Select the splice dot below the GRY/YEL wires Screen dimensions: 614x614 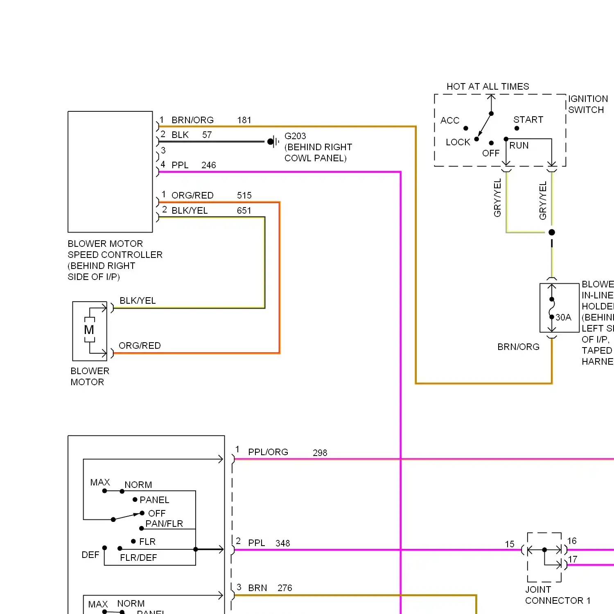552,232
